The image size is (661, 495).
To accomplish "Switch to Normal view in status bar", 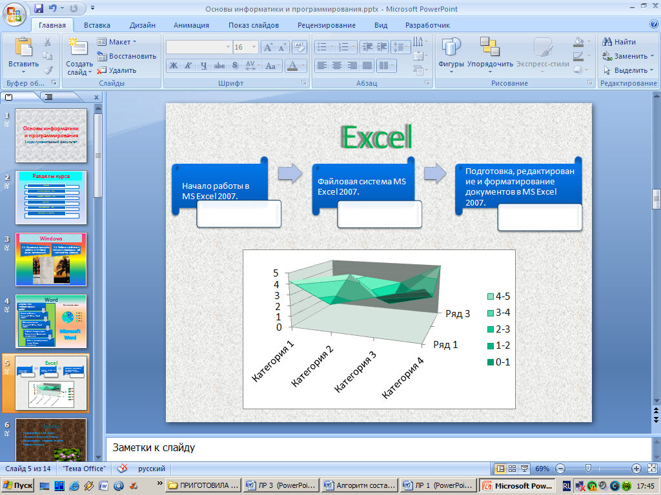I will point(500,469).
